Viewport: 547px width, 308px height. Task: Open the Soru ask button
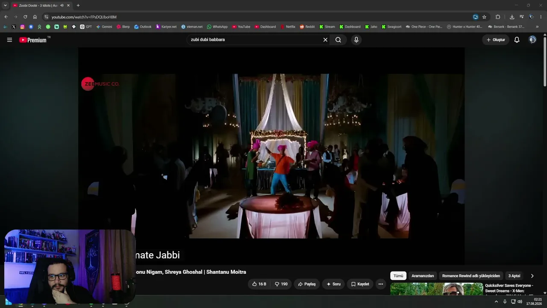point(333,284)
